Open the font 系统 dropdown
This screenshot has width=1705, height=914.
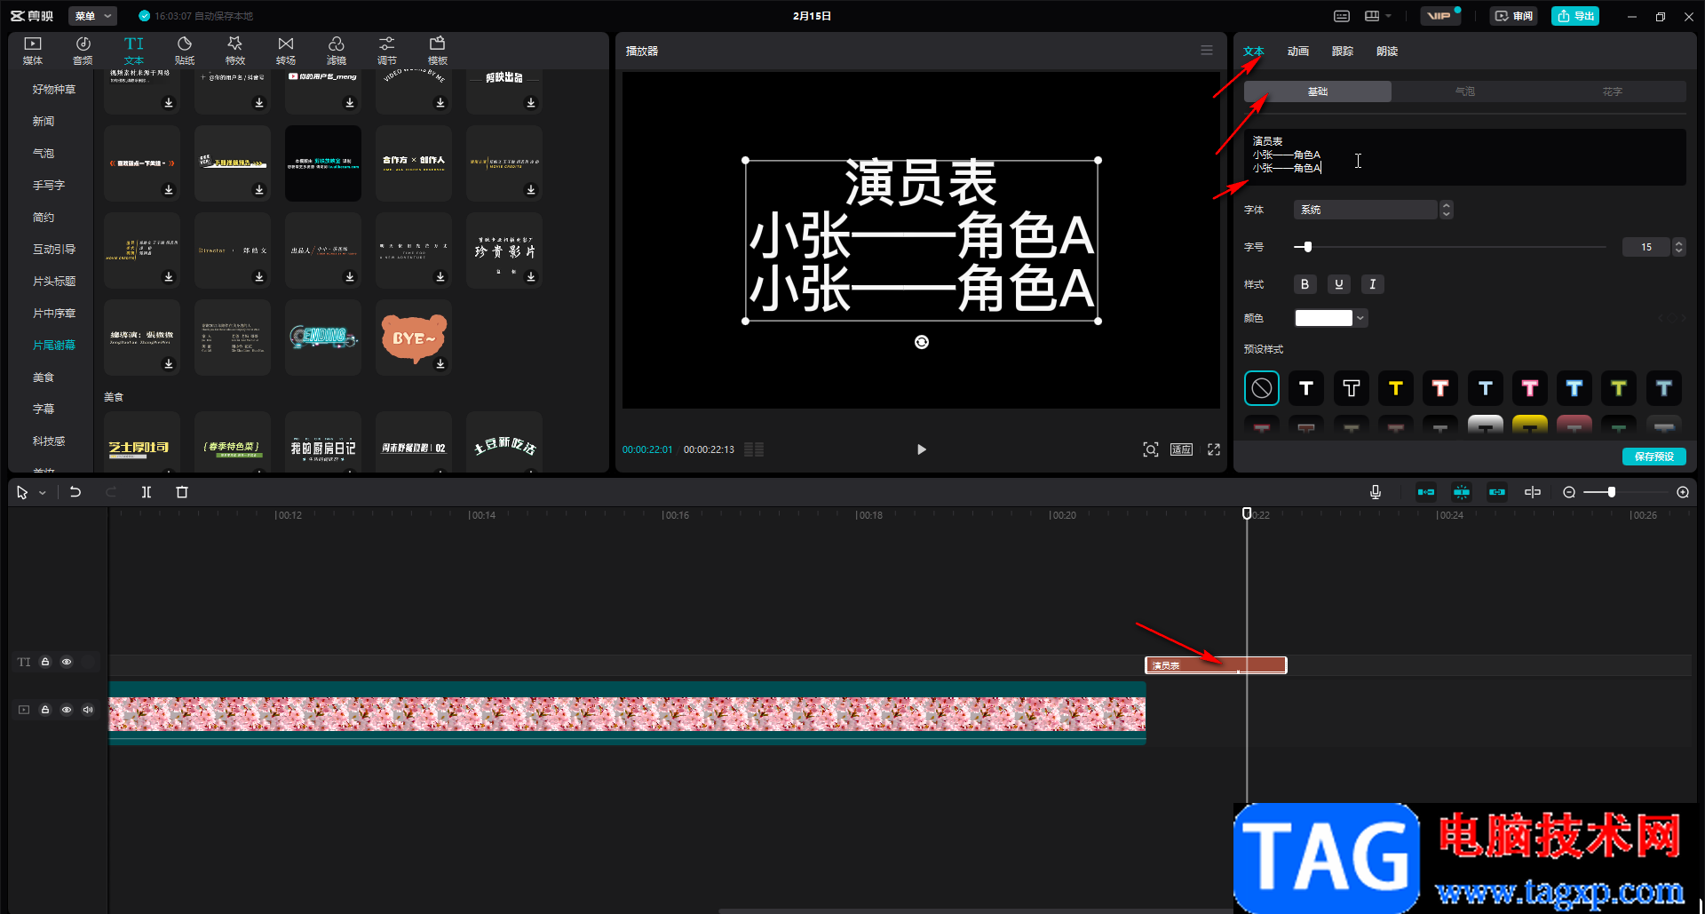[x=1373, y=210]
